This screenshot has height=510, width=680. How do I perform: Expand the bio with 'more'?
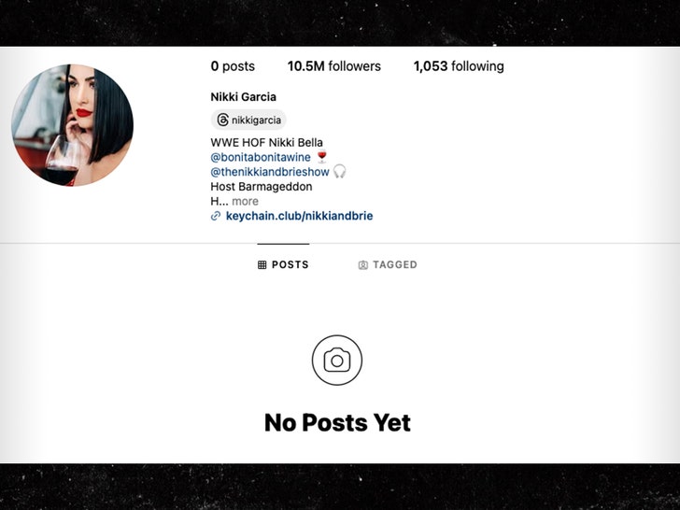click(245, 201)
